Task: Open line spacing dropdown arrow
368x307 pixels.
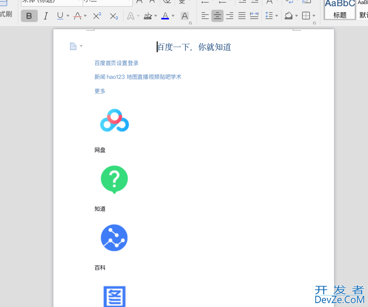Action: (x=277, y=16)
